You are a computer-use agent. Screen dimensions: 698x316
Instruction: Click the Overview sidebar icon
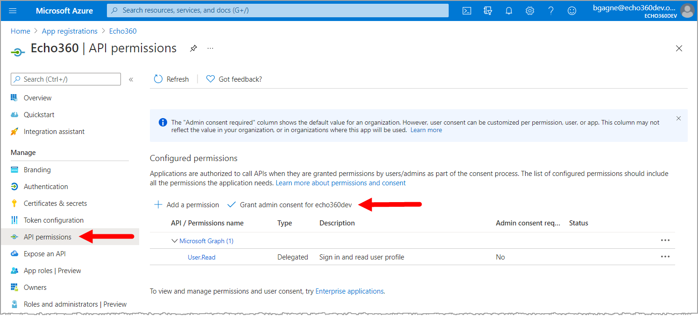[x=14, y=98]
